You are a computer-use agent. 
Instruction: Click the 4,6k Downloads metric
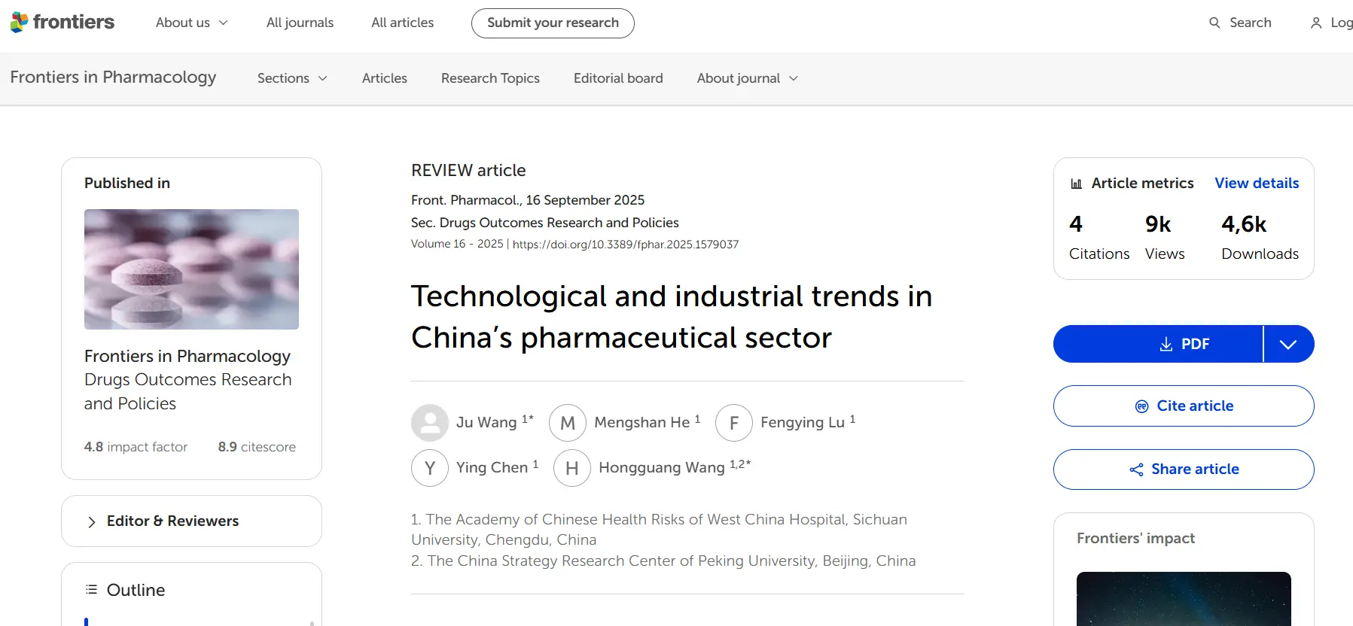tap(1260, 237)
